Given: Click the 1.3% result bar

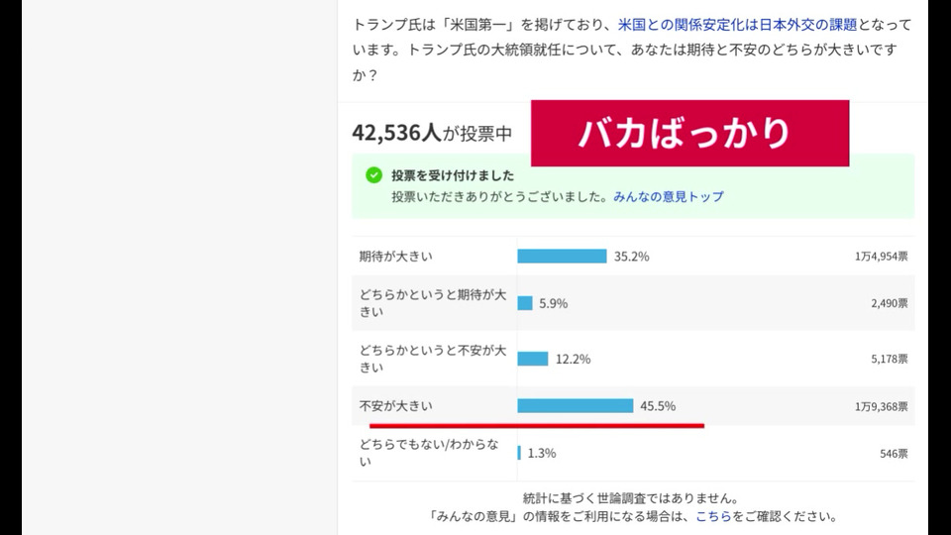Looking at the screenshot, I should [519, 453].
